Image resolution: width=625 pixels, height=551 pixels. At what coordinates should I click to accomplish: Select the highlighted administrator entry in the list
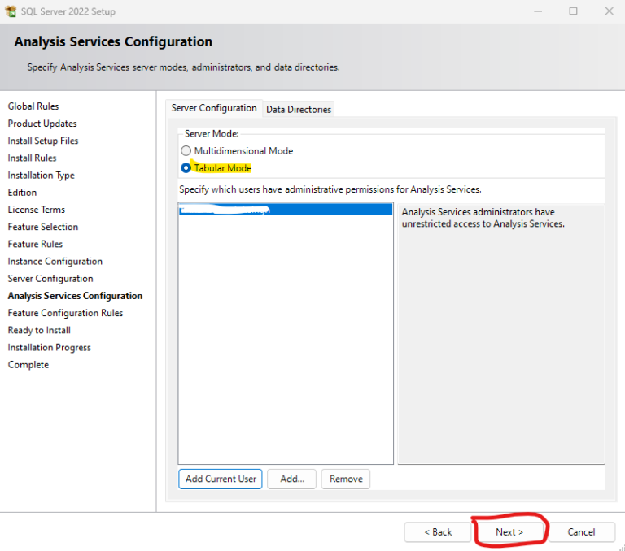pyautogui.click(x=286, y=210)
